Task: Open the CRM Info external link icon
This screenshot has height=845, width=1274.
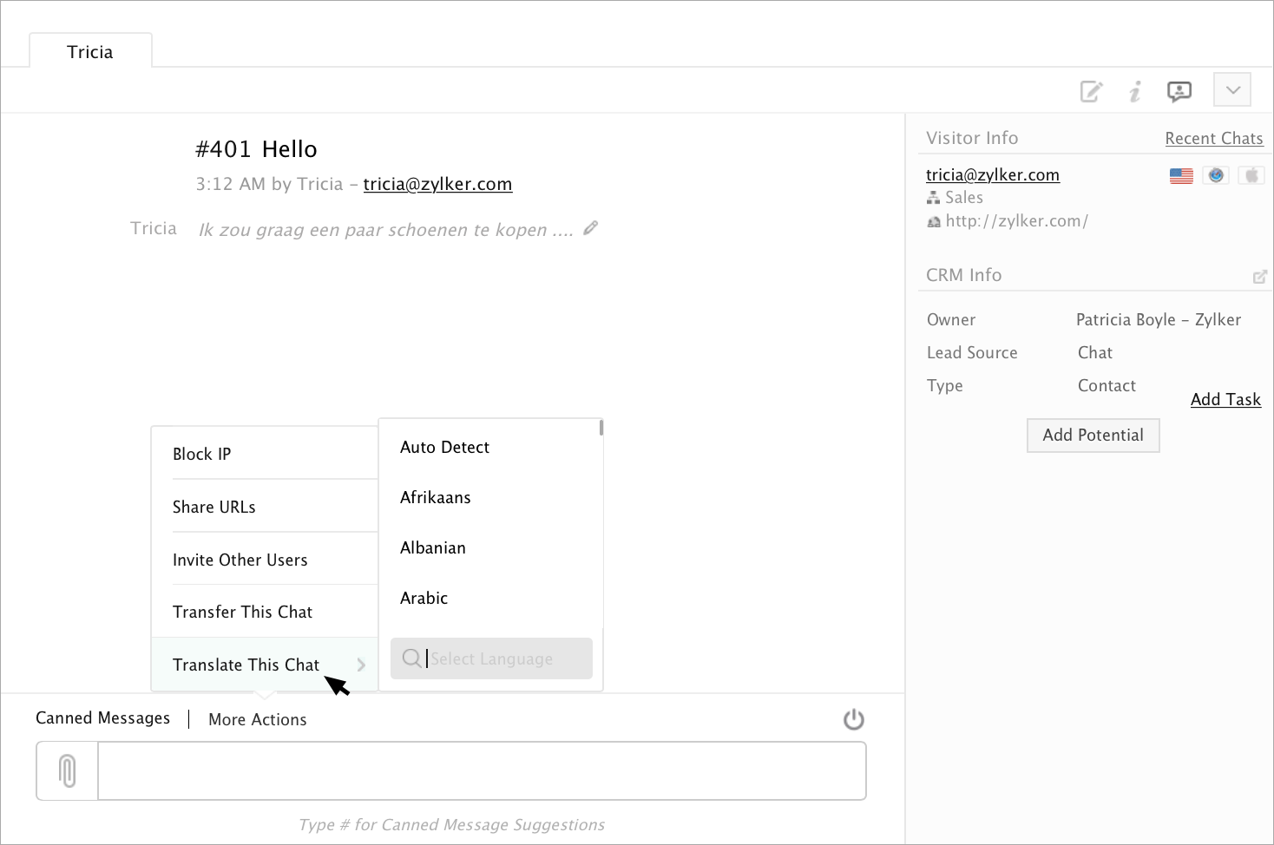Action: [1260, 277]
